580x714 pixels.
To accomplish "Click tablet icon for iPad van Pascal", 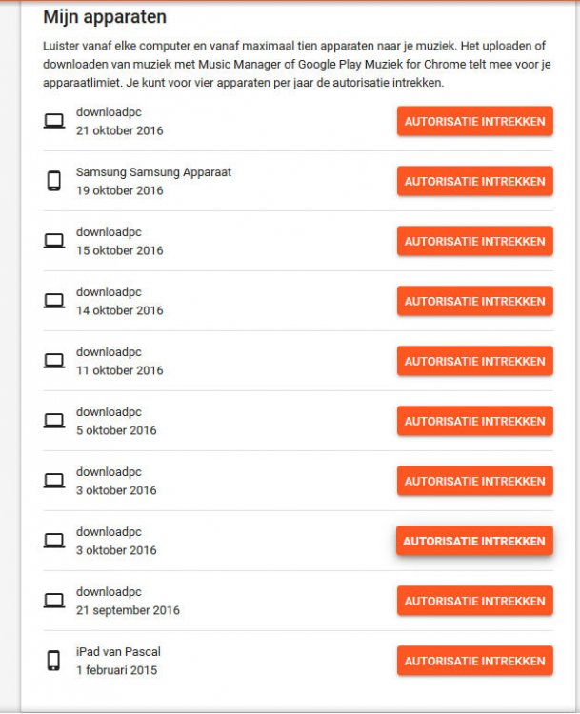I will [54, 661].
